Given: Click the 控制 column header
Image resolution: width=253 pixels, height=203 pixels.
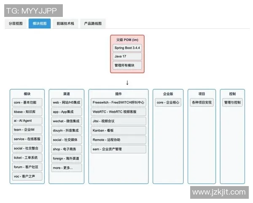Looking at the screenshot, I should tap(232, 94).
